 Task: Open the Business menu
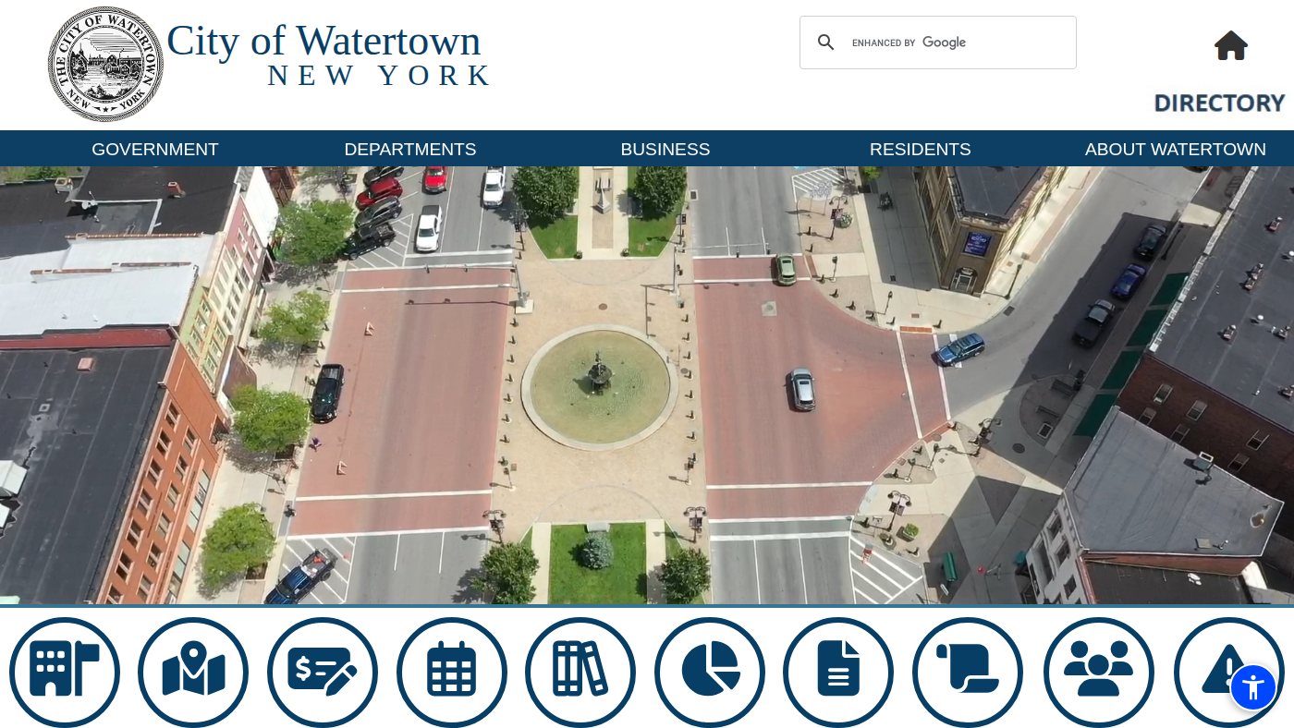point(665,150)
